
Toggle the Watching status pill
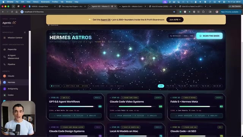tap(55, 86)
